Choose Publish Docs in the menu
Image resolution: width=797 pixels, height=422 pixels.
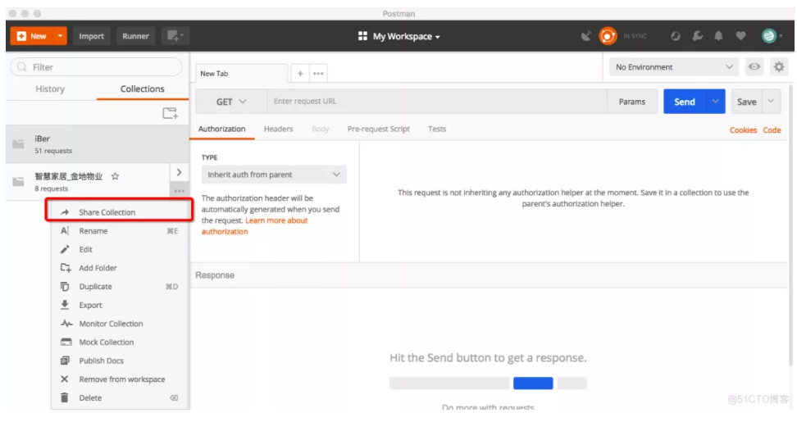click(120, 361)
